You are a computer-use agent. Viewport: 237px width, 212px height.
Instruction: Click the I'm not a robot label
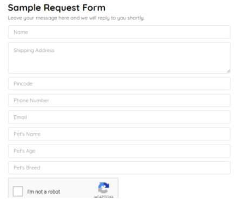coord(44,191)
